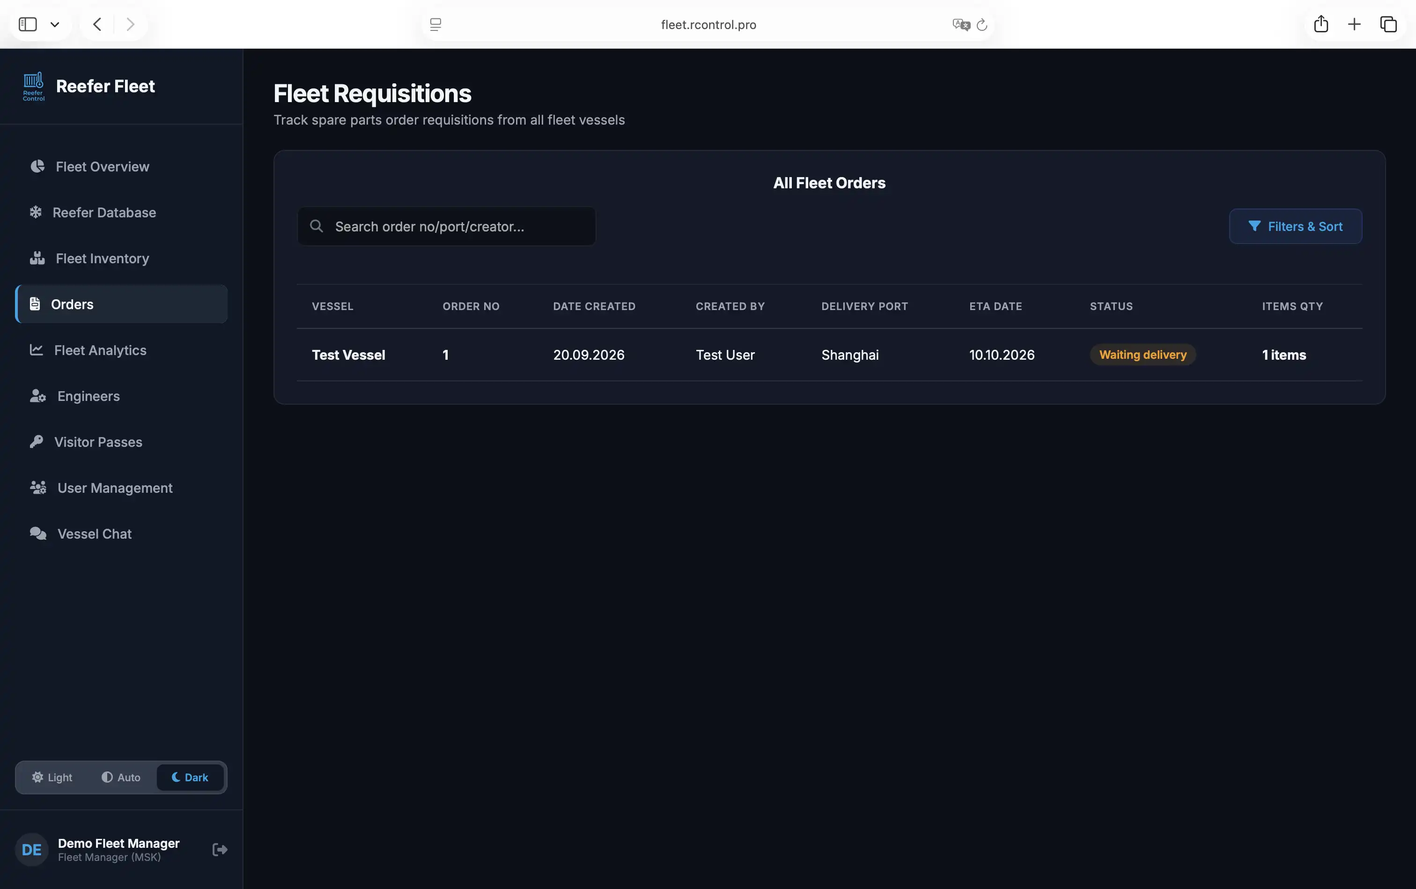The height and width of the screenshot is (889, 1416).
Task: Click the Engineers person-gear icon
Action: pyautogui.click(x=37, y=396)
